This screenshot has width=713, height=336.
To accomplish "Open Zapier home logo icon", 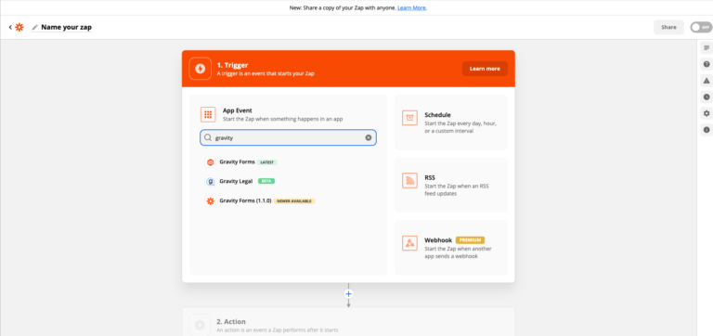I will pyautogui.click(x=19, y=27).
